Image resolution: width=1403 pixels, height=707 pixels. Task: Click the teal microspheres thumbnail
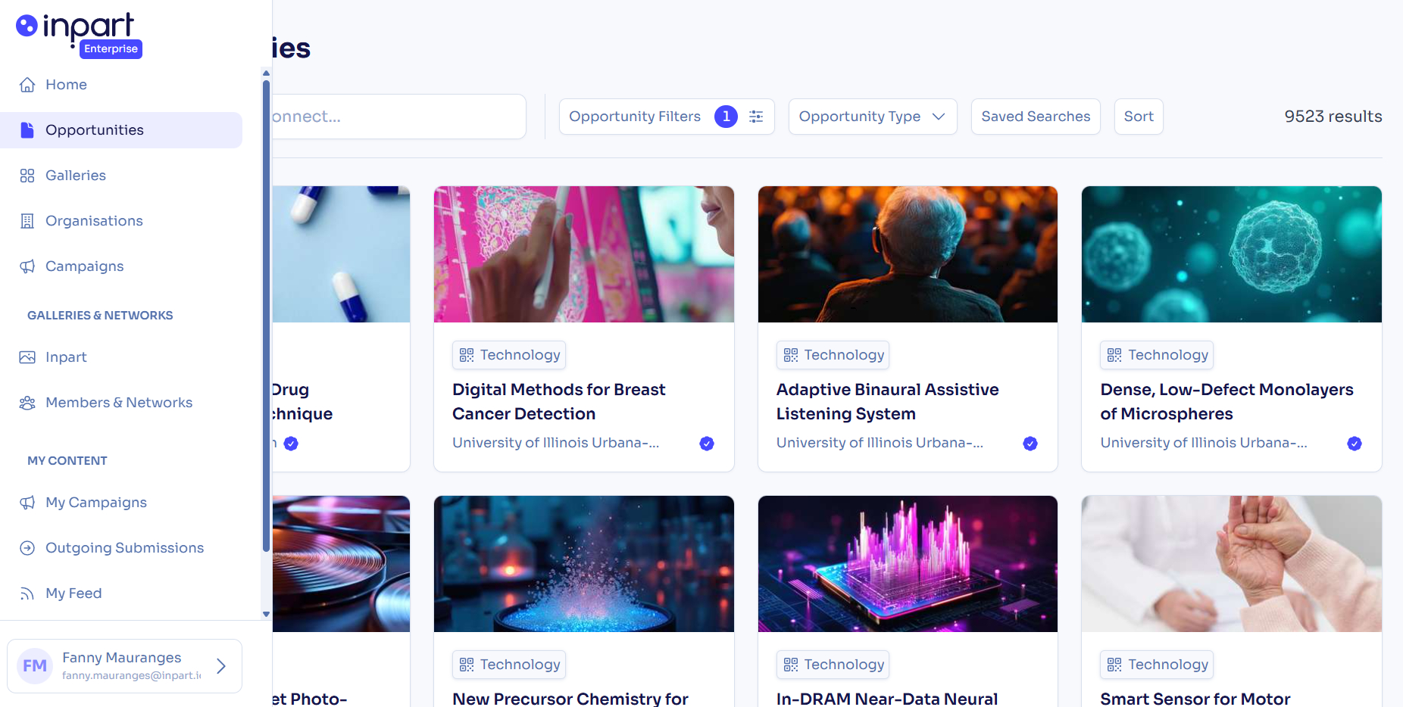pyautogui.click(x=1232, y=254)
